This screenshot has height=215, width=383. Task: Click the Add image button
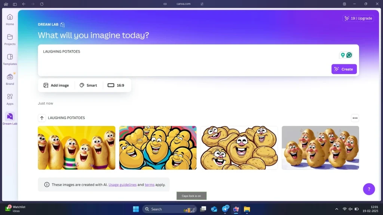pyautogui.click(x=56, y=85)
